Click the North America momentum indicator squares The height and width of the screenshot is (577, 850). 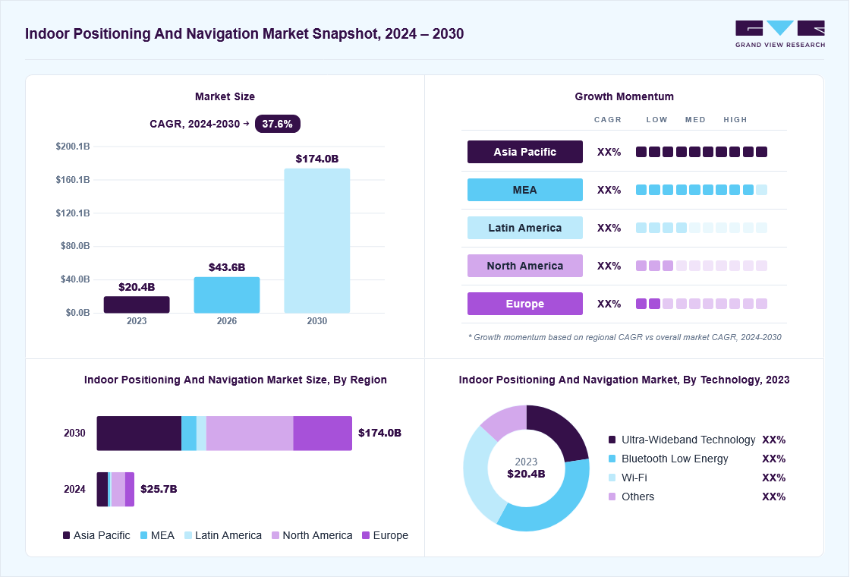(x=701, y=266)
